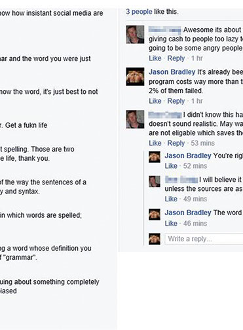This screenshot has width=243, height=330.
Task: Like the reply posted 46 mins ago
Action: point(171,224)
